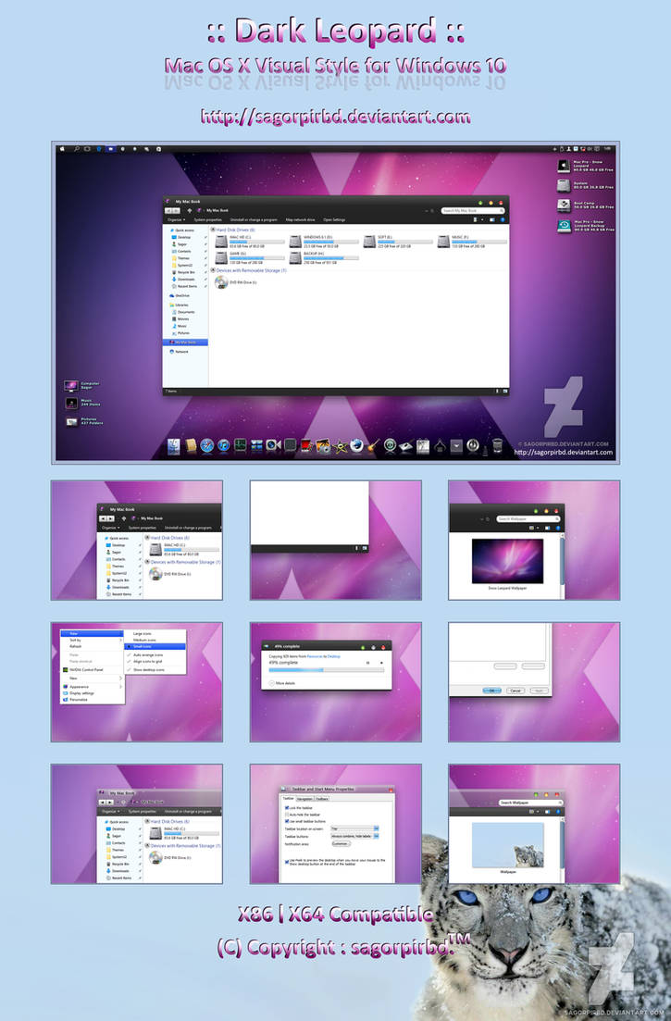This screenshot has height=1021, width=671.
Task: Click the Search My Mac Book field
Action: coord(473,211)
